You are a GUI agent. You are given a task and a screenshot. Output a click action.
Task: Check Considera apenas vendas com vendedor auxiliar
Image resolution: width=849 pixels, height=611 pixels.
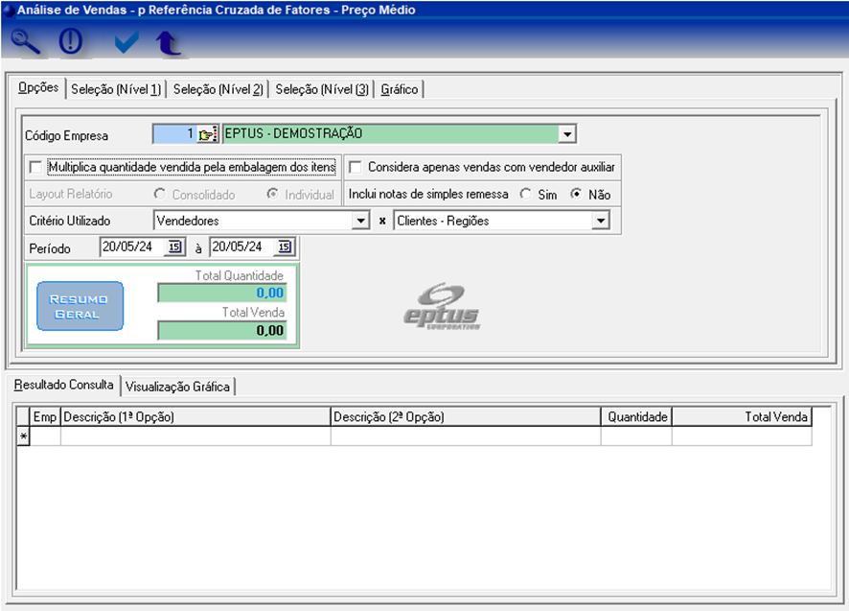pos(355,168)
